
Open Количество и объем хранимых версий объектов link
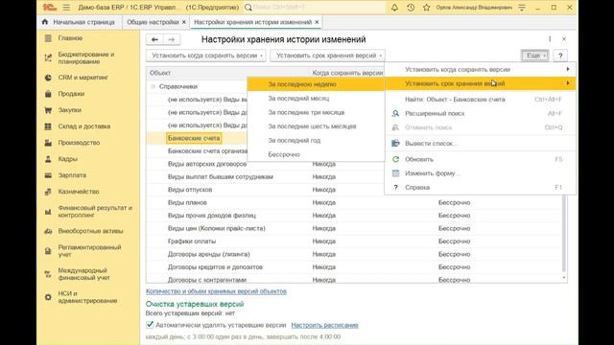point(216,291)
